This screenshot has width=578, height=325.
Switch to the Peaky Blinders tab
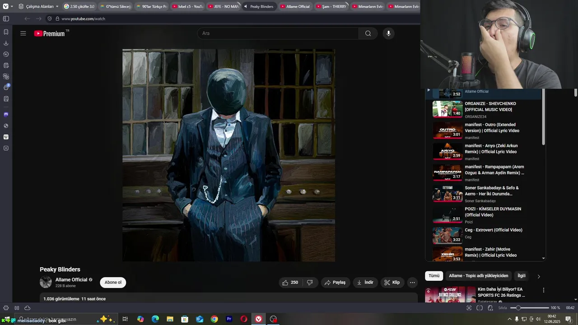point(258,6)
